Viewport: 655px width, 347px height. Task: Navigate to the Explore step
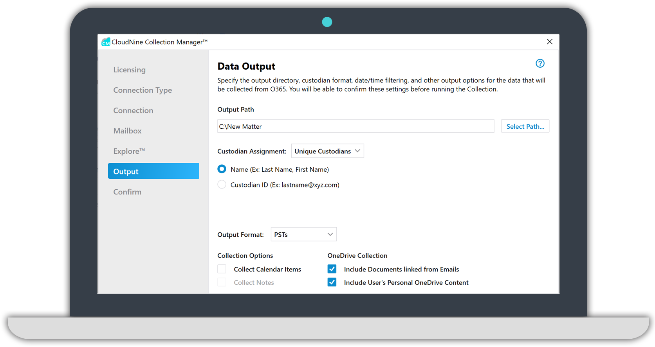click(x=129, y=151)
